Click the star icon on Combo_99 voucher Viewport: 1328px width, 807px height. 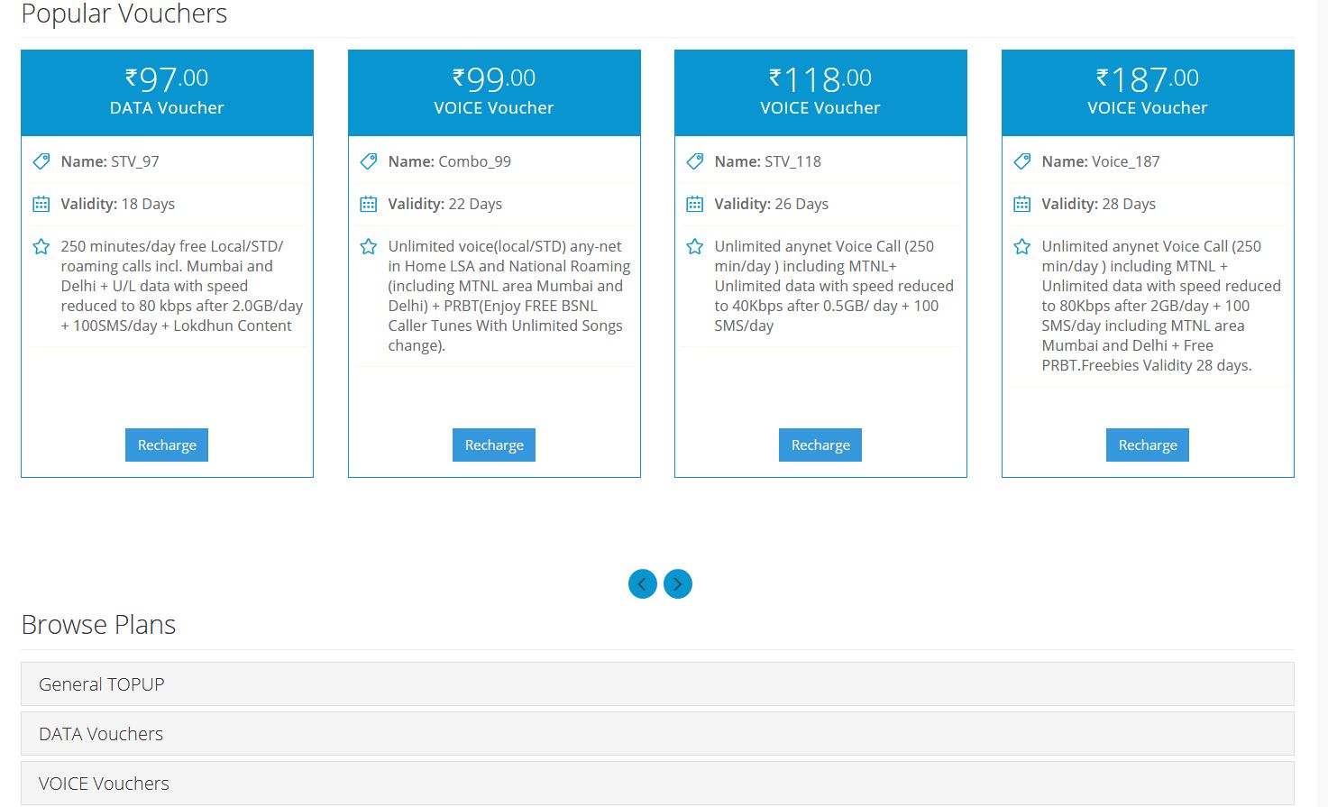(369, 246)
